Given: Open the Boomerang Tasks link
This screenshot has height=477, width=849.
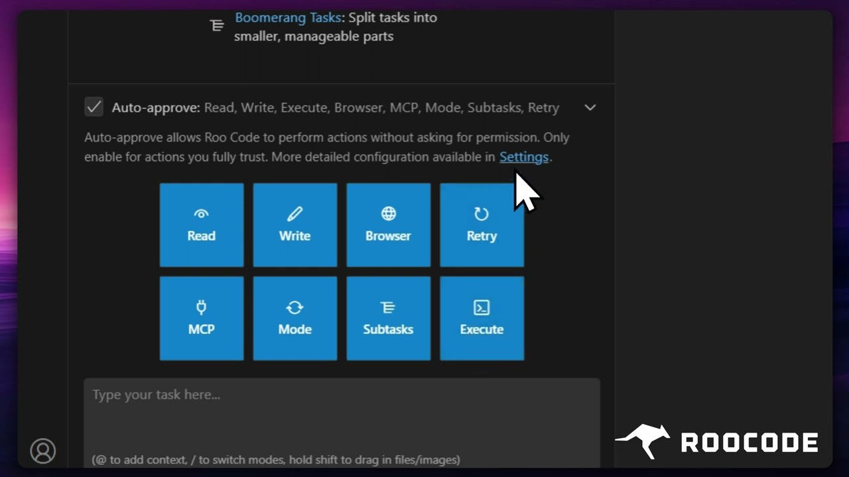Looking at the screenshot, I should (x=288, y=18).
